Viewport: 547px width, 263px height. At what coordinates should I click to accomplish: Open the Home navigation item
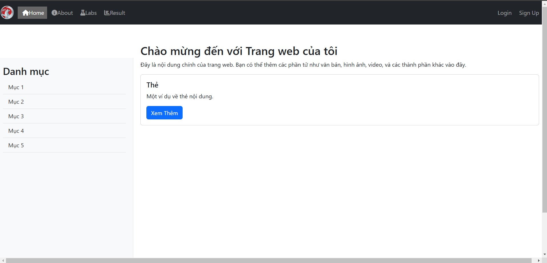coord(35,13)
